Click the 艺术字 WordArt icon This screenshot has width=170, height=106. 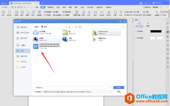click(x=109, y=12)
